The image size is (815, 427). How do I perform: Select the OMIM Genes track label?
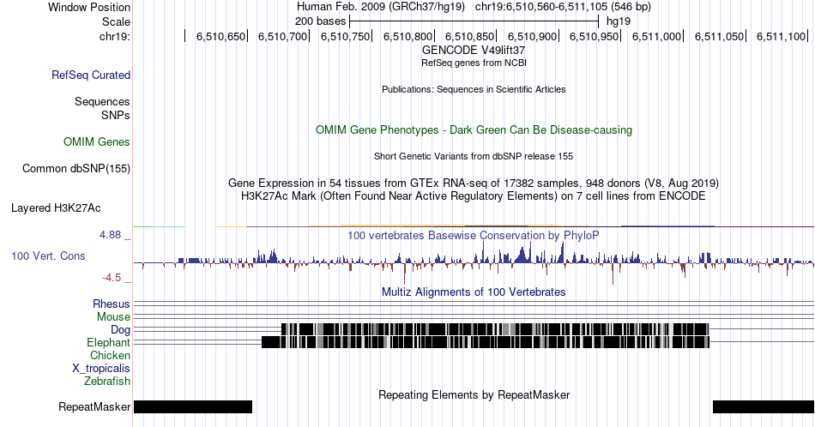coord(96,141)
